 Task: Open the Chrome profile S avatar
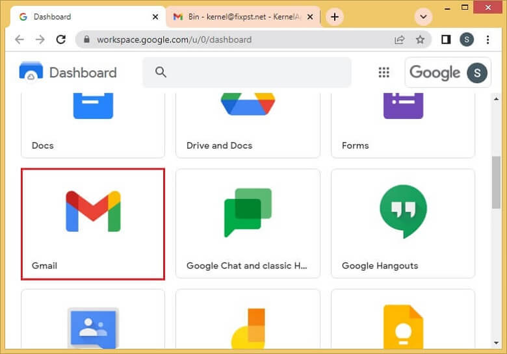coord(467,40)
